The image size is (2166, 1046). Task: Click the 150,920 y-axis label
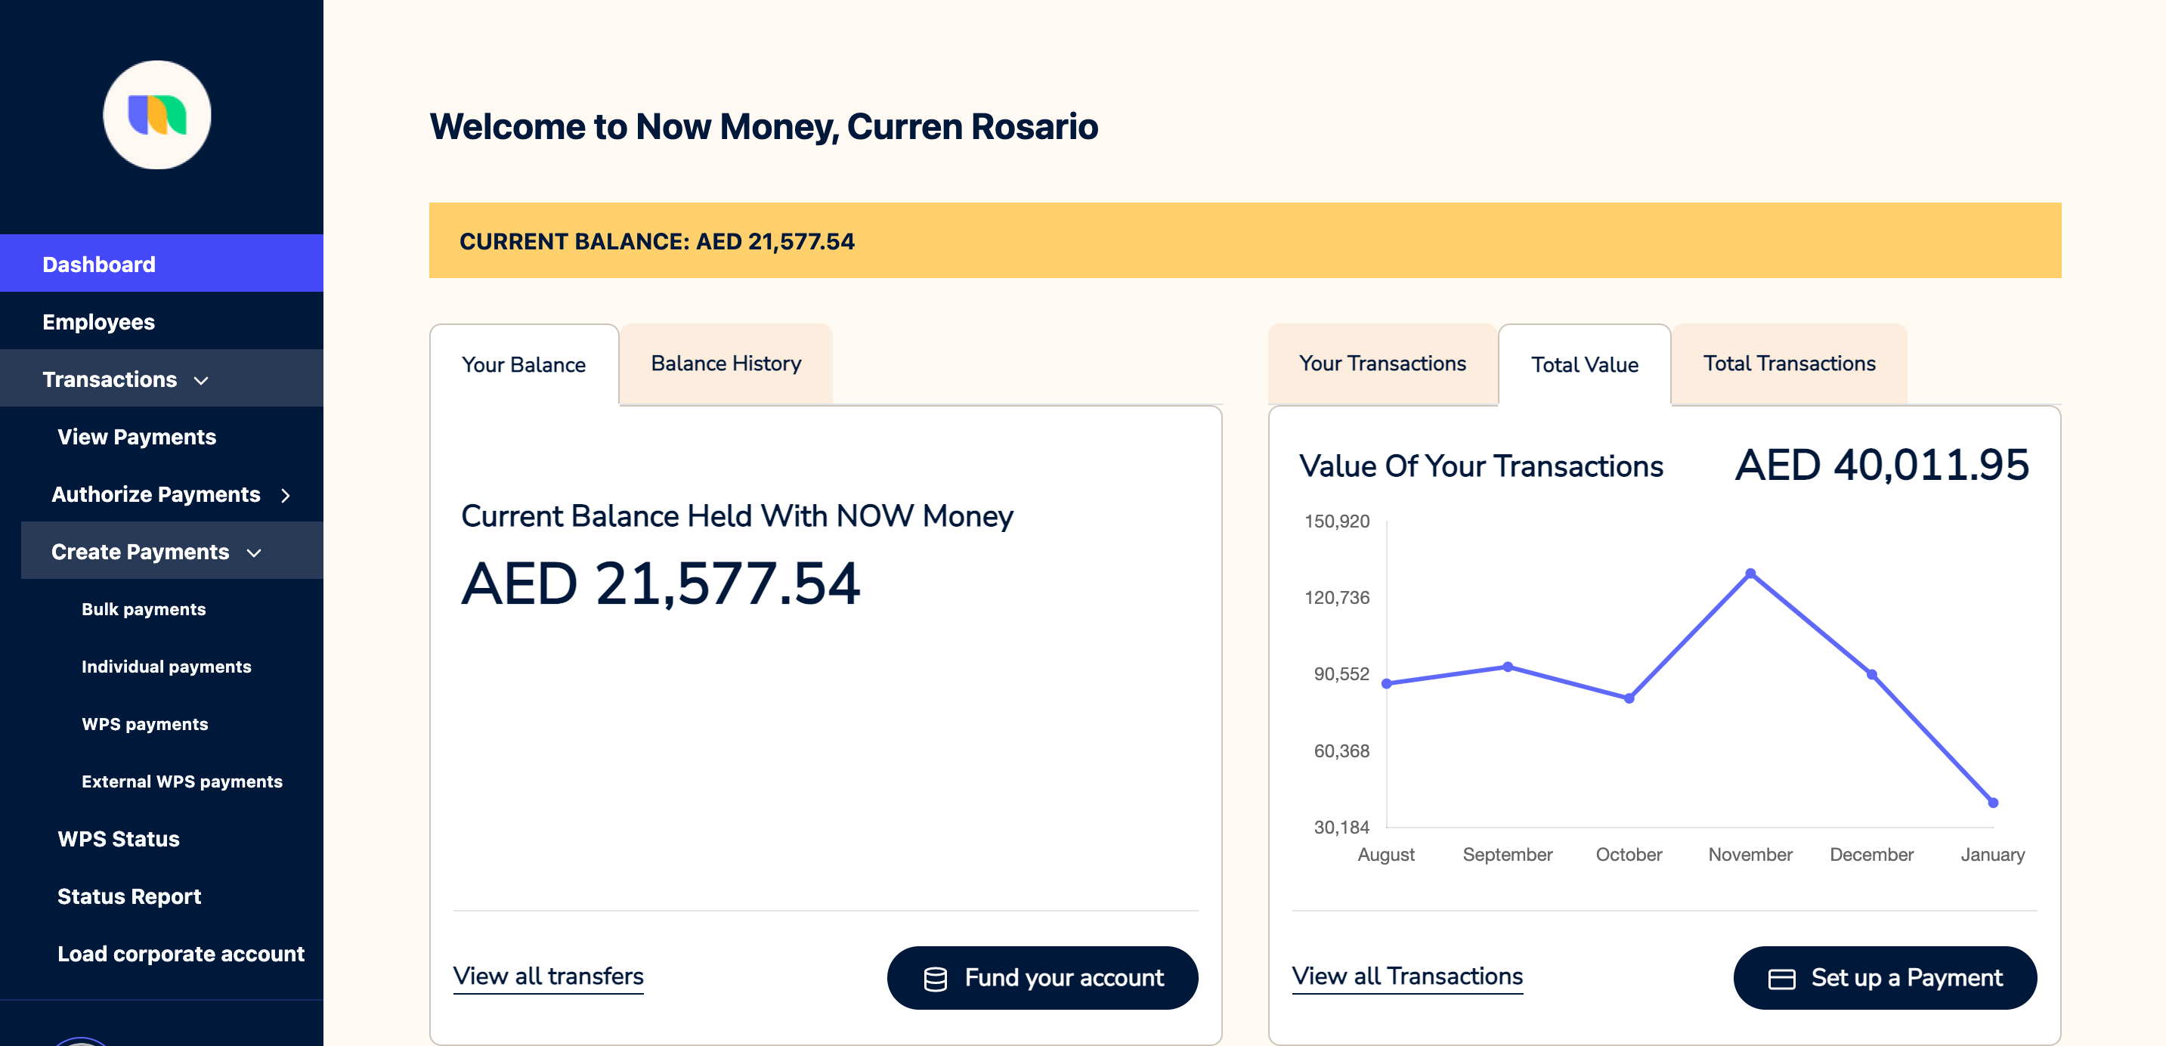click(x=1337, y=521)
